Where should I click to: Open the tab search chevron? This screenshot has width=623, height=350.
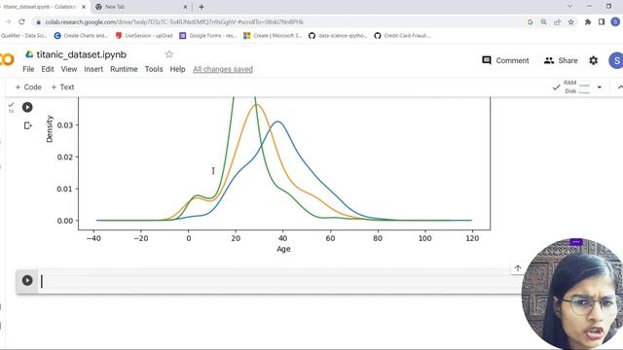569,7
